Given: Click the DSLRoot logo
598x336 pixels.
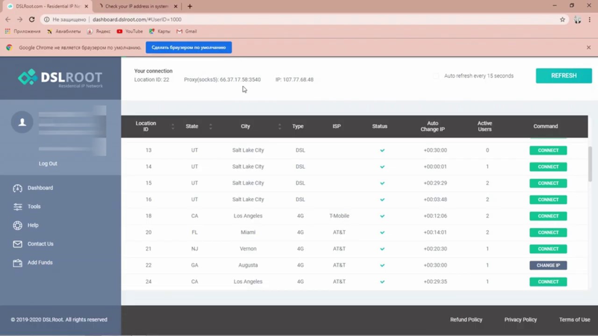Looking at the screenshot, I should click(x=60, y=77).
